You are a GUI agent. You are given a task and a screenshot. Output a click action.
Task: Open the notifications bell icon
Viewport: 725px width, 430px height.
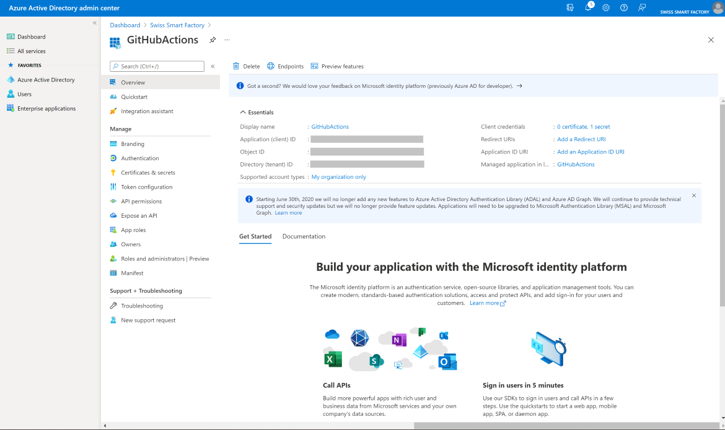point(588,7)
